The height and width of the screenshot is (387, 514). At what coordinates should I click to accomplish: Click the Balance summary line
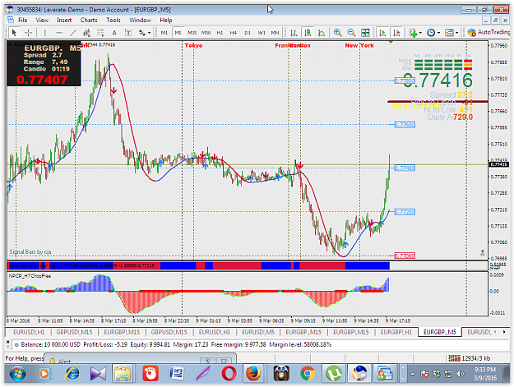(176, 344)
